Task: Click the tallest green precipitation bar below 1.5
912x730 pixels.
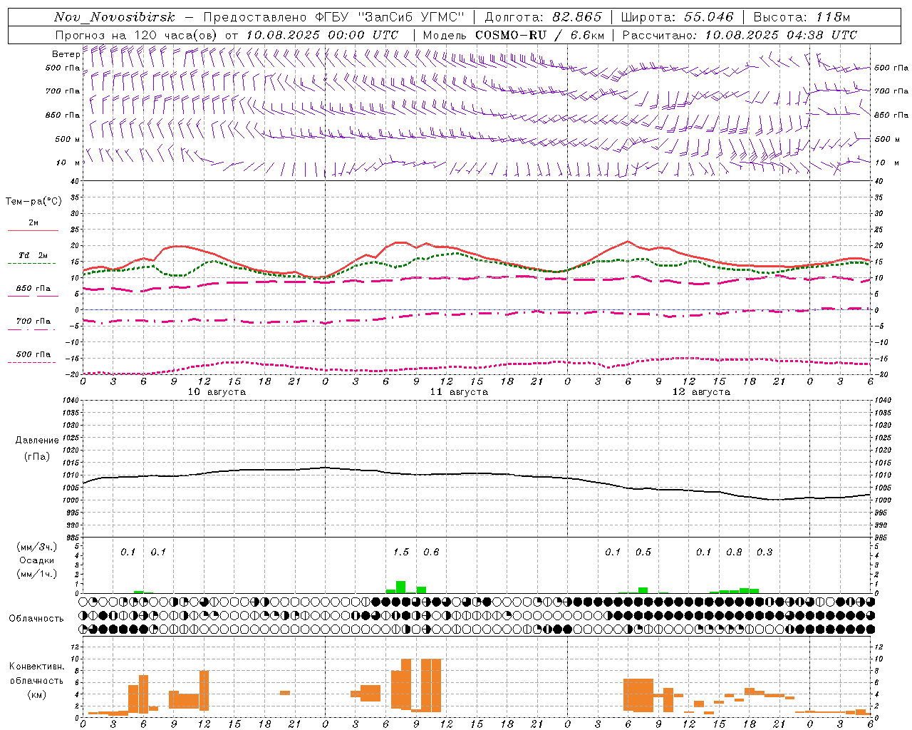Action: click(x=400, y=587)
